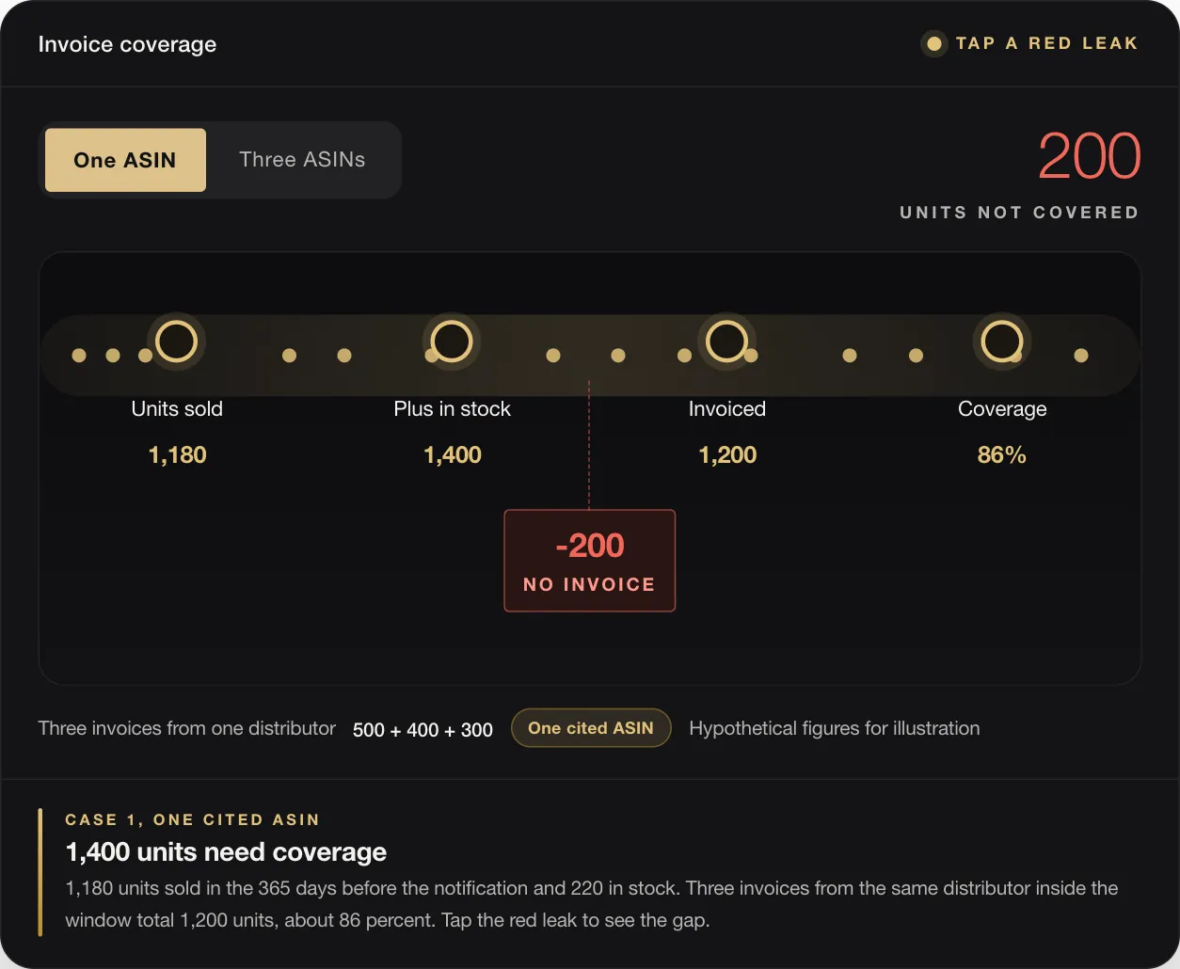Screen dimensions: 1180x969
Task: Click the Invoiced ring marker
Action: click(x=726, y=342)
